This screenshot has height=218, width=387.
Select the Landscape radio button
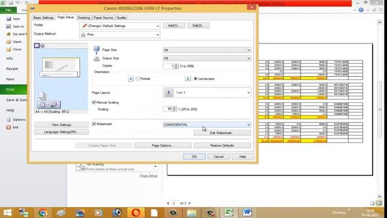(195, 79)
